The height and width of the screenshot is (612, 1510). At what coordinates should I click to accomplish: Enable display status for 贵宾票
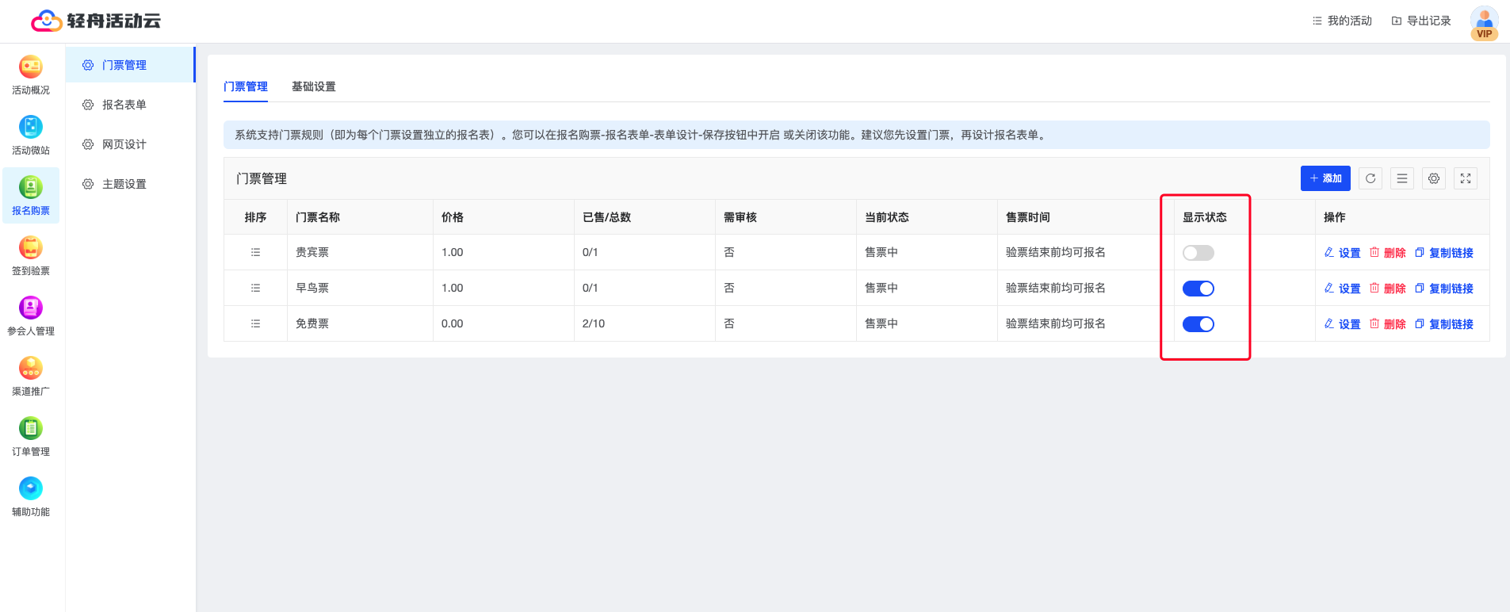[x=1198, y=253]
